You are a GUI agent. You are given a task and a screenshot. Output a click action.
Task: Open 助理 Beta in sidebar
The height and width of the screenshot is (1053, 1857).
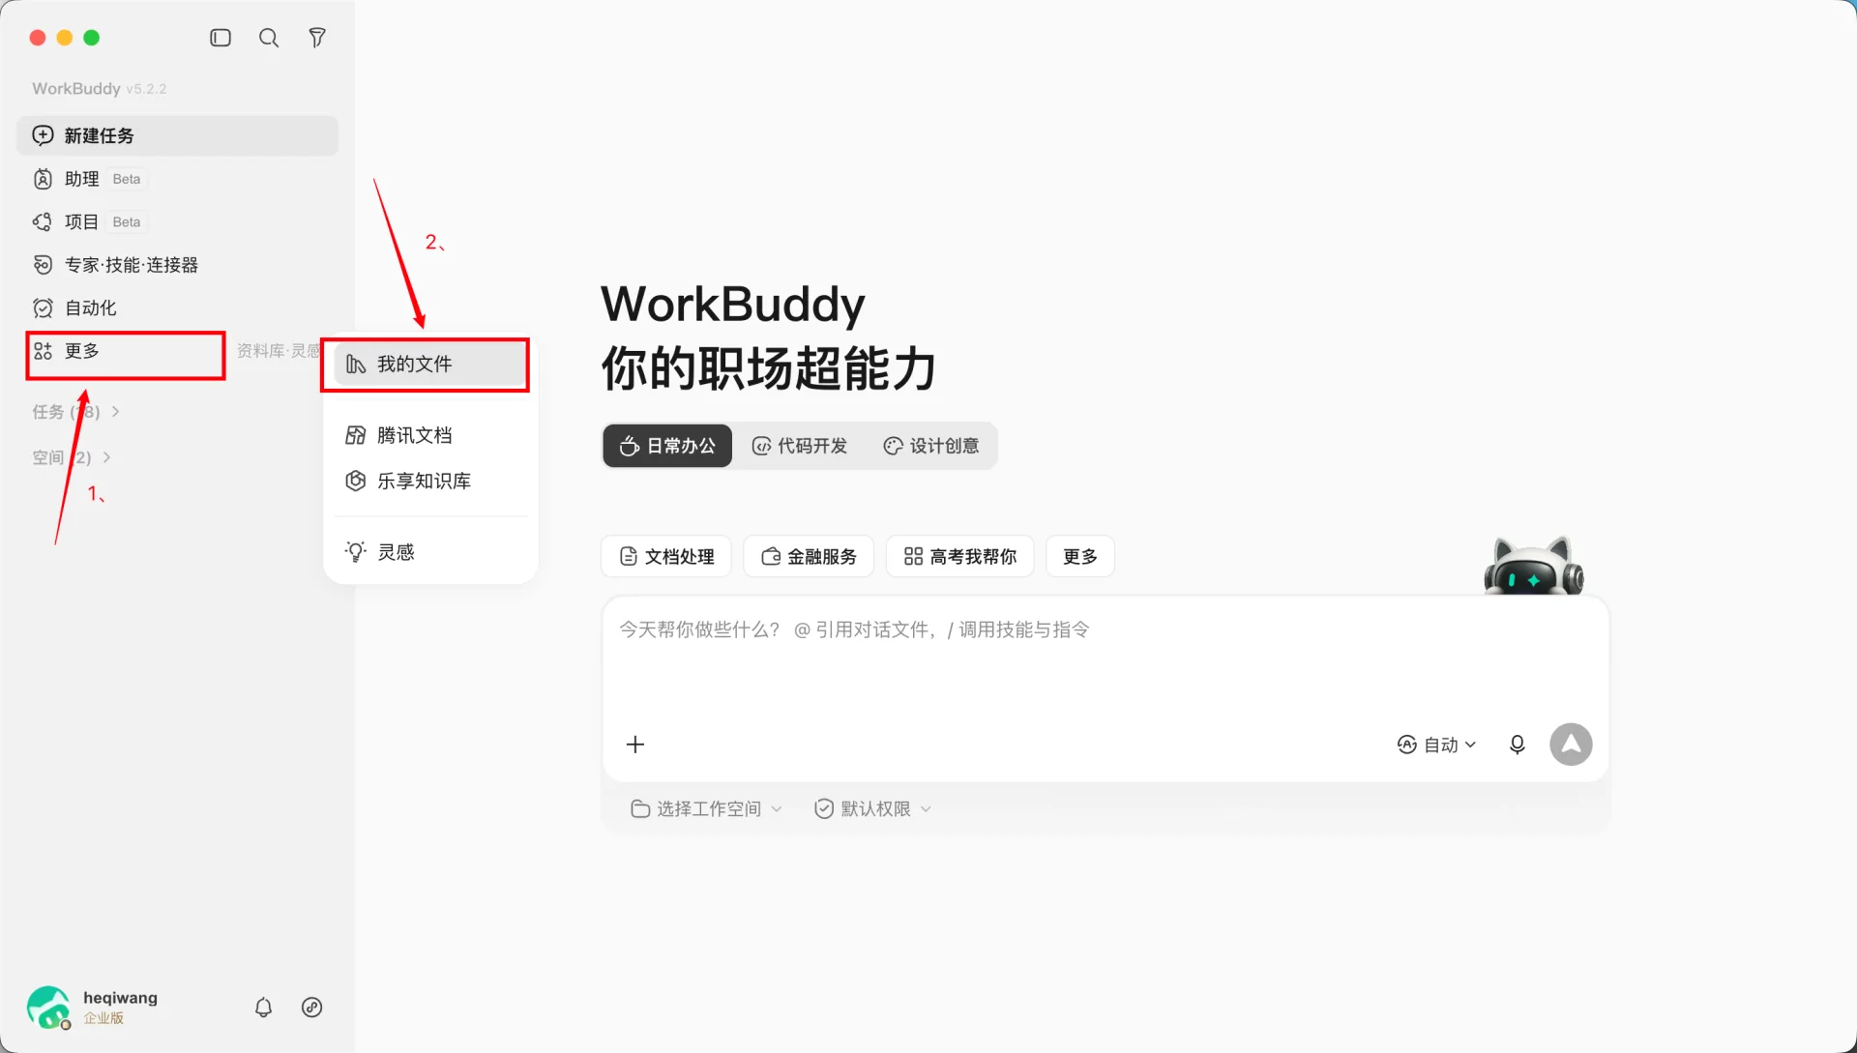177,179
